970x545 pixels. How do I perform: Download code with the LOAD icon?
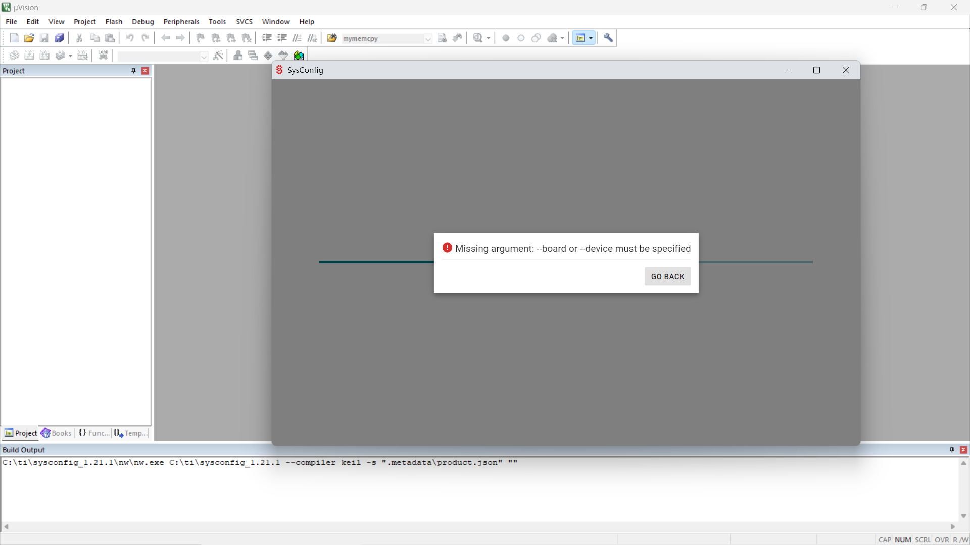tap(103, 56)
